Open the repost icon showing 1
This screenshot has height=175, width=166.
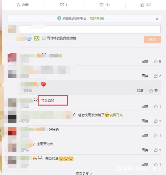coord(62,5)
